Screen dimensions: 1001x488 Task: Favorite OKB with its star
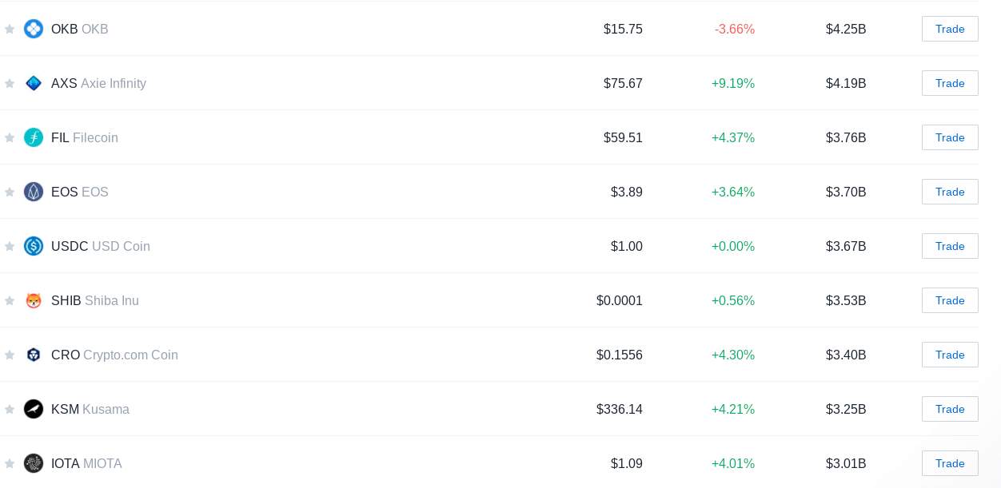[10, 29]
